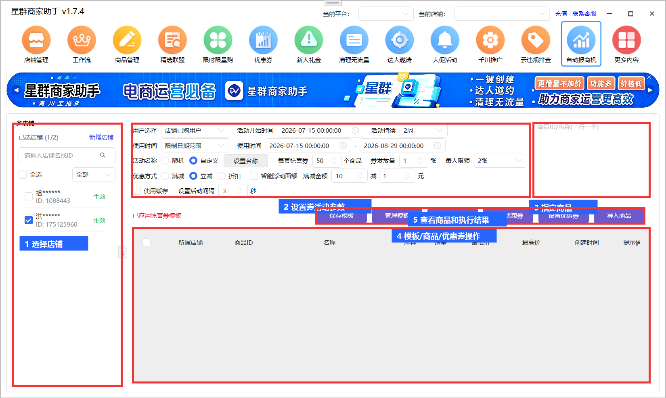Image resolution: width=666 pixels, height=398 pixels.
Task: Open the 每人限领 2张 dropdown
Action: tap(500, 160)
